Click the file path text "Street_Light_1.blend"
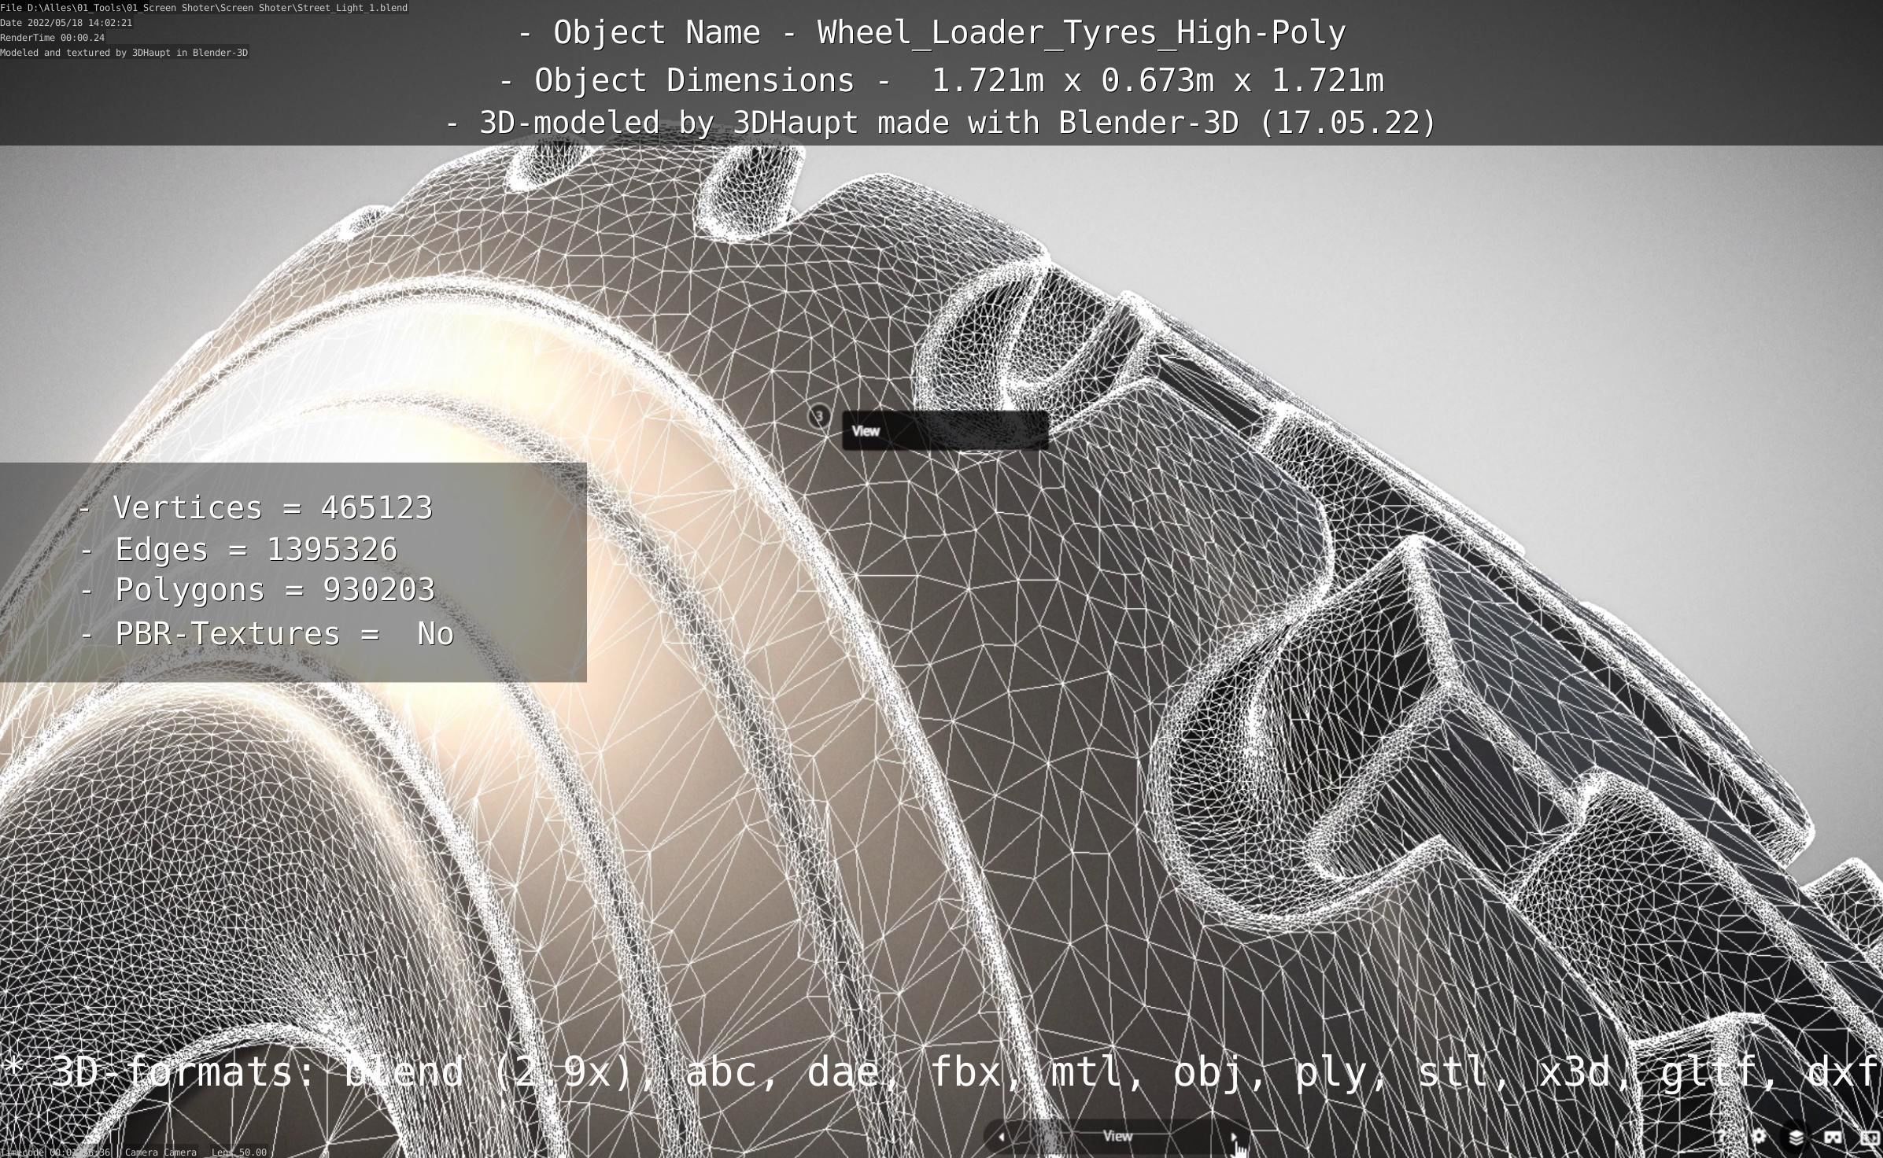1883x1158 pixels. point(352,7)
